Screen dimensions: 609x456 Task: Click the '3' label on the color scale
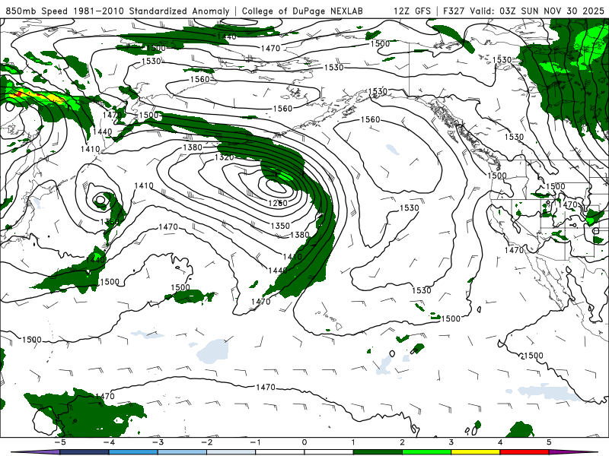tap(451, 442)
